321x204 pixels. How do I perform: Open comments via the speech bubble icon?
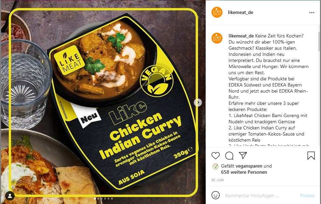tap(229, 156)
